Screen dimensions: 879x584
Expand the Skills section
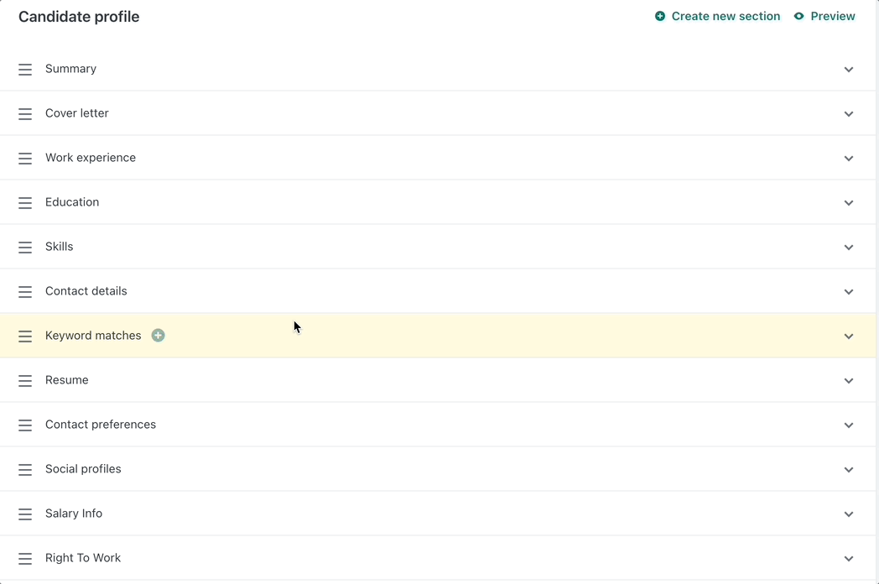[848, 247]
